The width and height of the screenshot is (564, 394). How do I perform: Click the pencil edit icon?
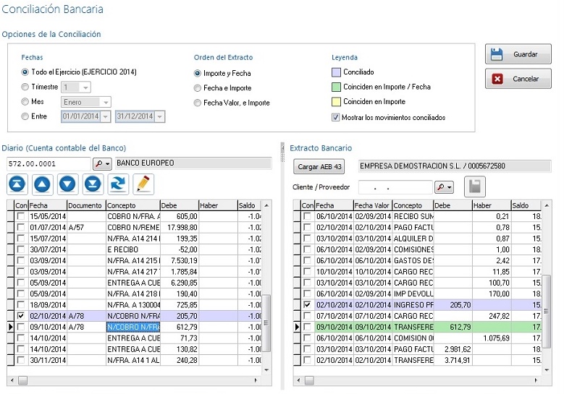coord(143,184)
